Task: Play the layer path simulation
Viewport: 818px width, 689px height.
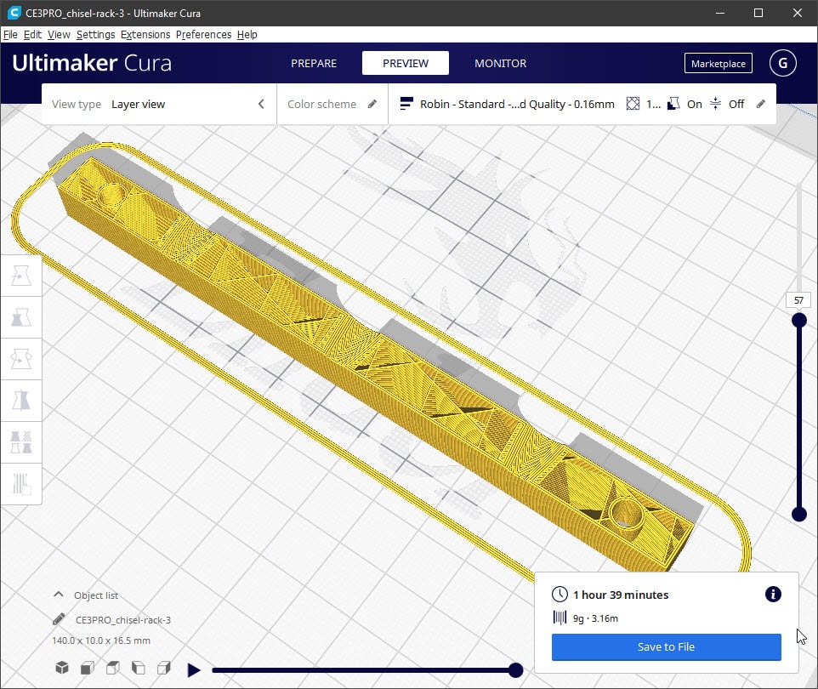Action: pyautogui.click(x=194, y=669)
